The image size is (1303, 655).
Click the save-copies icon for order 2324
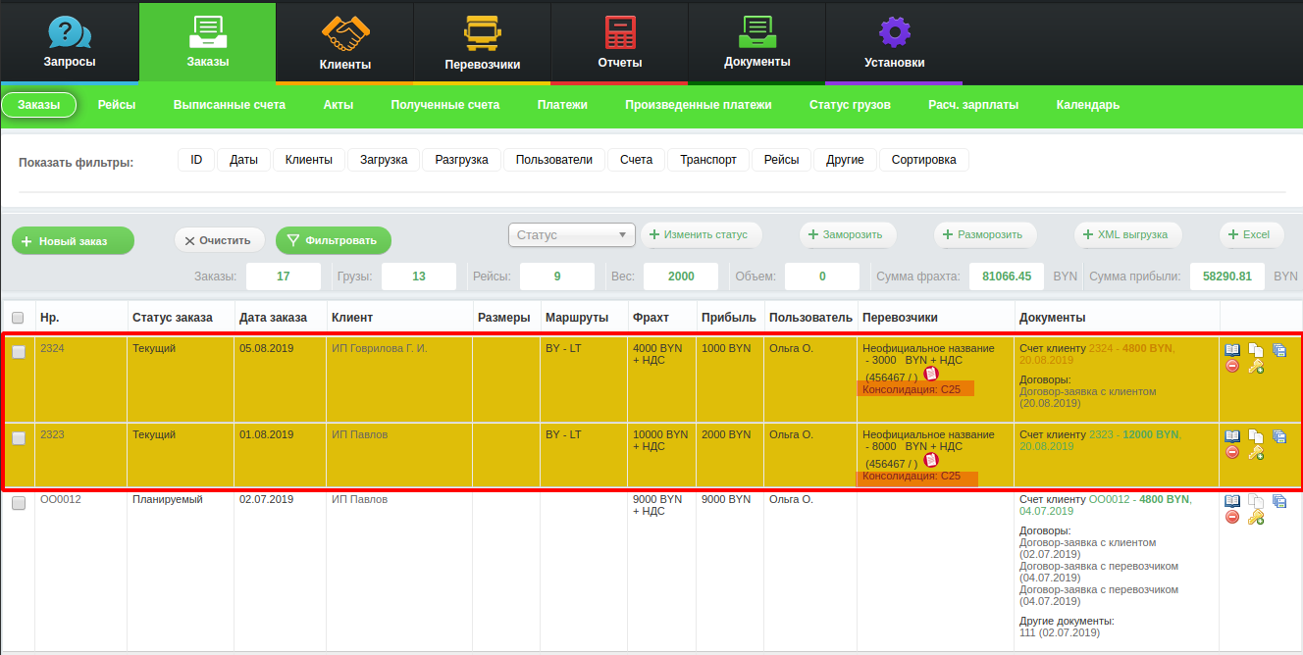coord(1278,350)
